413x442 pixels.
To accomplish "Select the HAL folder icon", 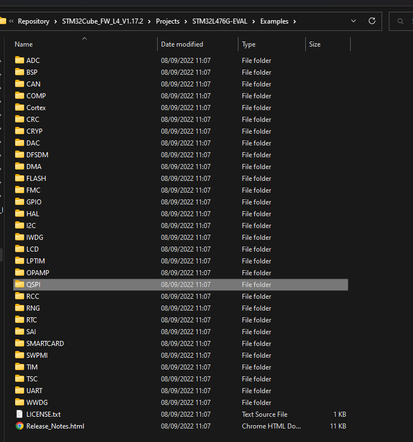I will pyautogui.click(x=20, y=213).
